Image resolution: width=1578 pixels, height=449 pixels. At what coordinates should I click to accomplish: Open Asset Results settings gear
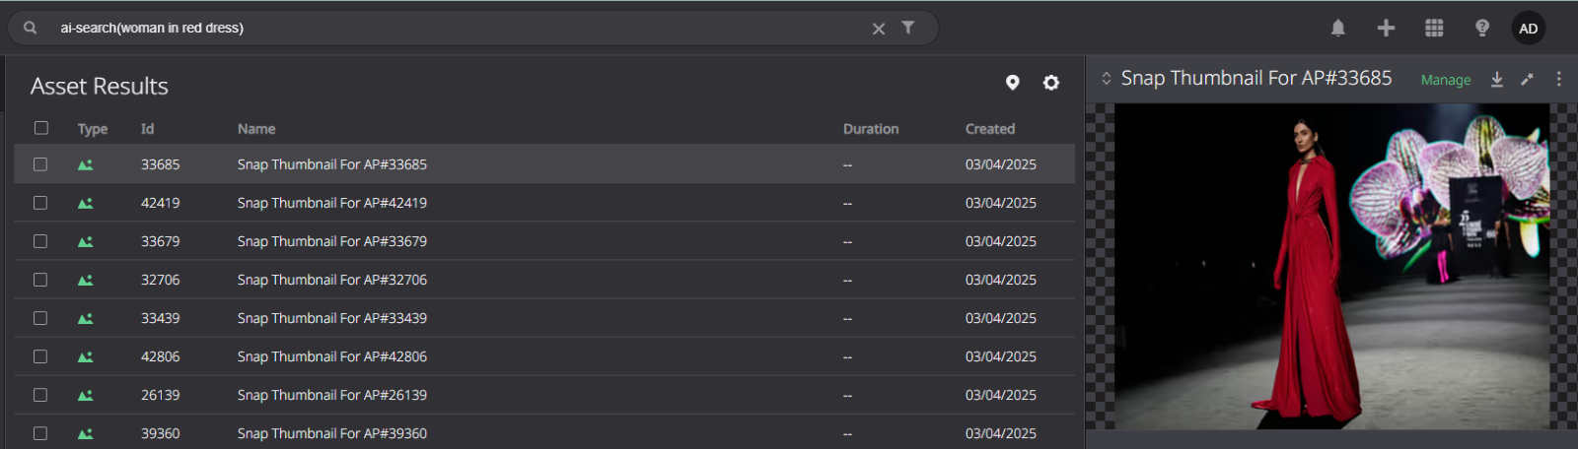click(x=1051, y=83)
